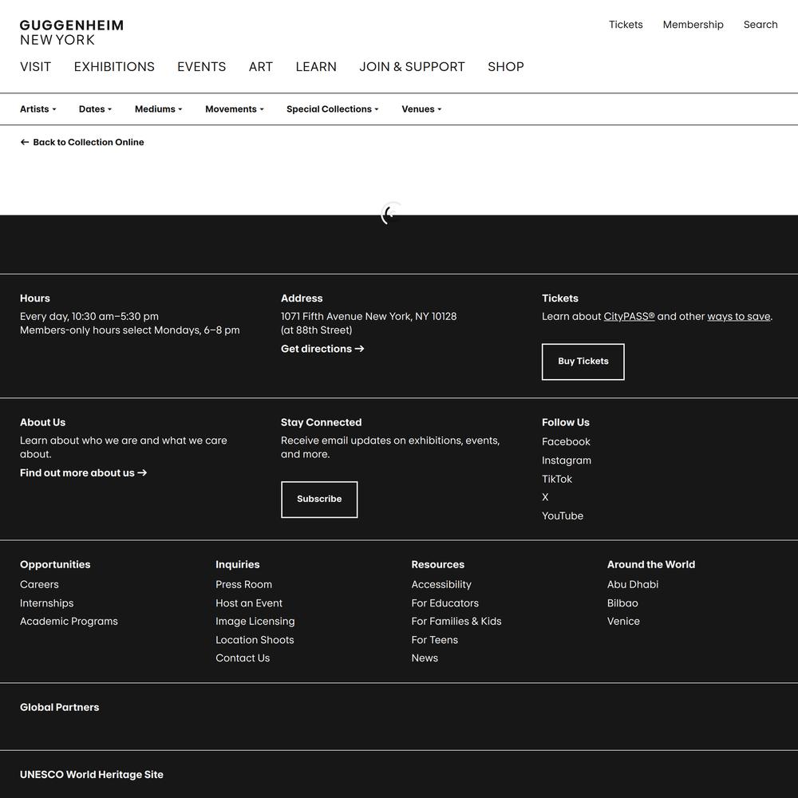Image resolution: width=798 pixels, height=798 pixels.
Task: Expand the Mediums filter dropdown
Action: click(x=158, y=109)
